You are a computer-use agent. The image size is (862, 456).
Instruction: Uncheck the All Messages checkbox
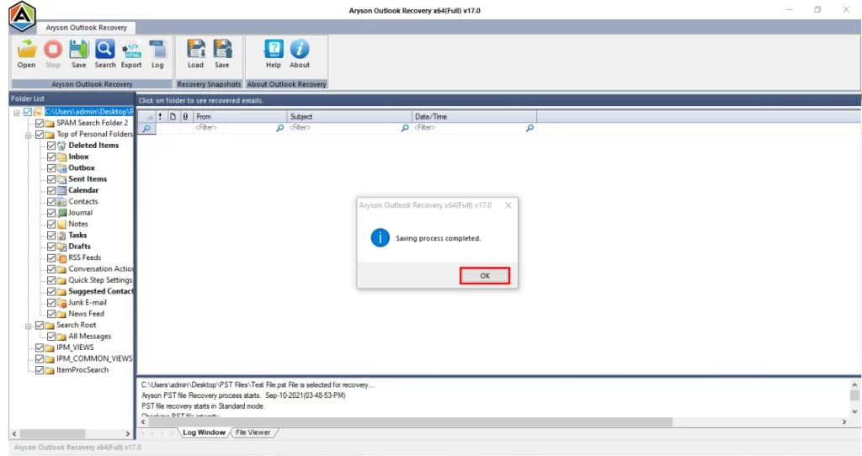pos(51,337)
